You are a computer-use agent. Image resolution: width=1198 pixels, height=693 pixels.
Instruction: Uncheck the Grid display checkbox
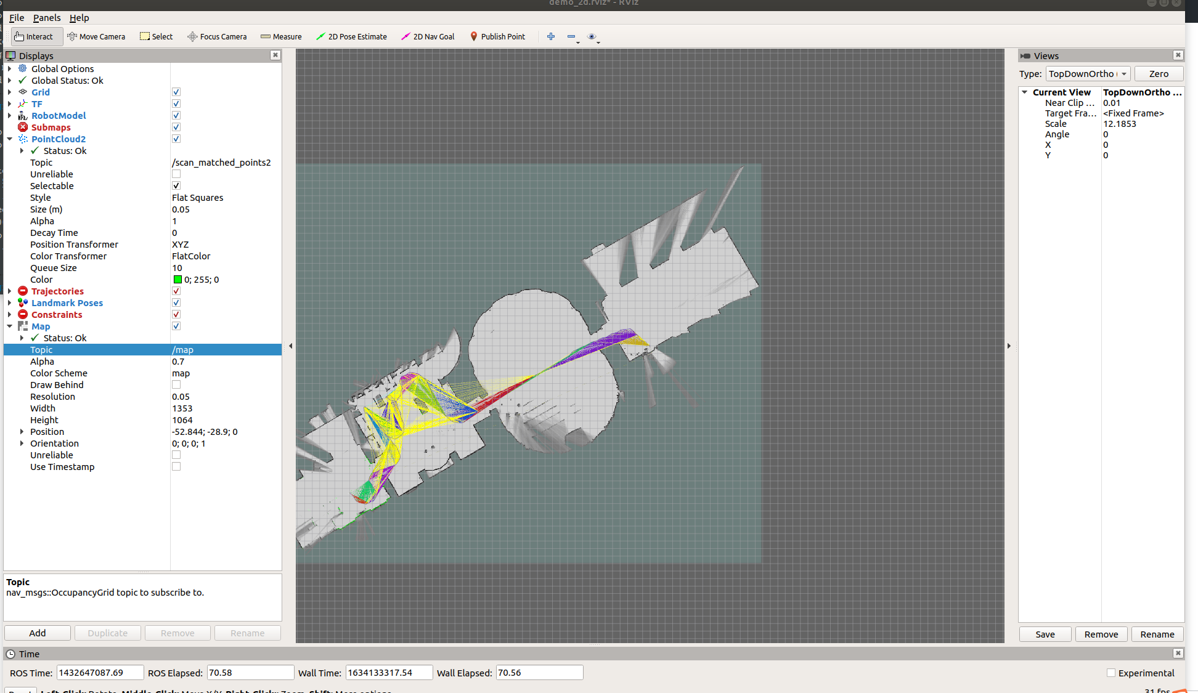(x=176, y=92)
